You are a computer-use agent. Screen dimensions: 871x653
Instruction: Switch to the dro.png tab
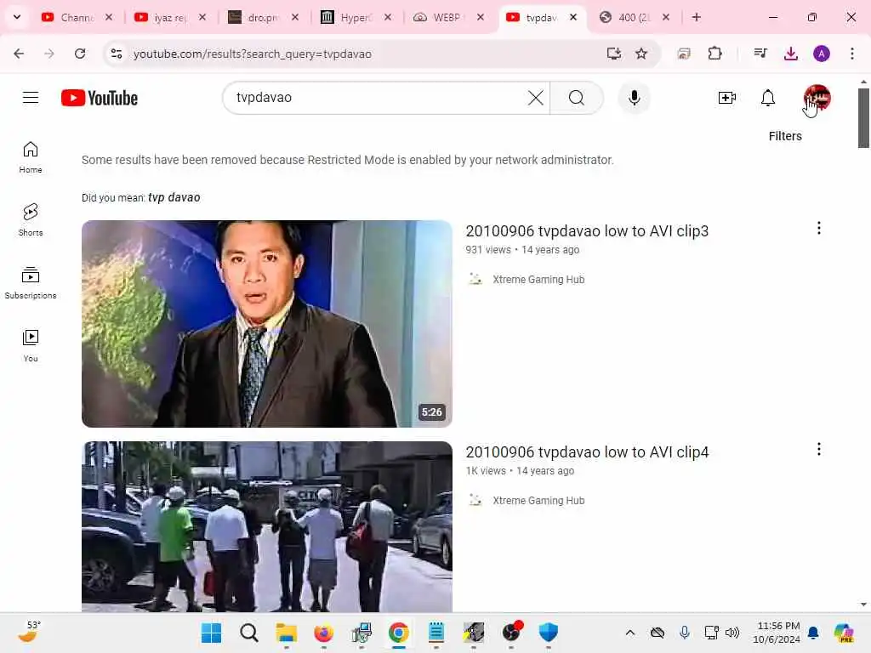tap(263, 17)
